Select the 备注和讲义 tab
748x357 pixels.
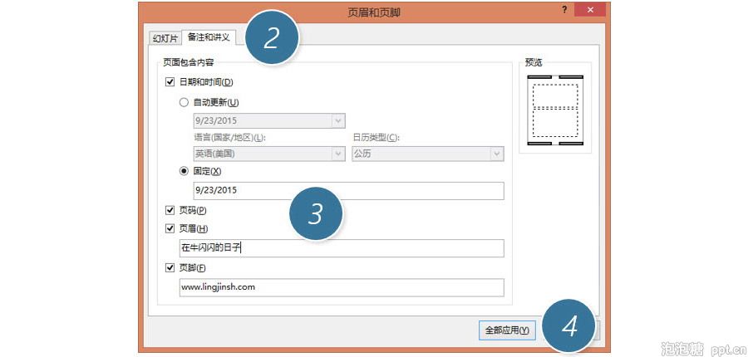coord(209,37)
